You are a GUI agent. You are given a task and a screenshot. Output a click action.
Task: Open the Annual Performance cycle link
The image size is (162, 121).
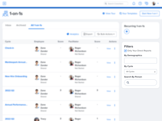click(x=16, y=105)
